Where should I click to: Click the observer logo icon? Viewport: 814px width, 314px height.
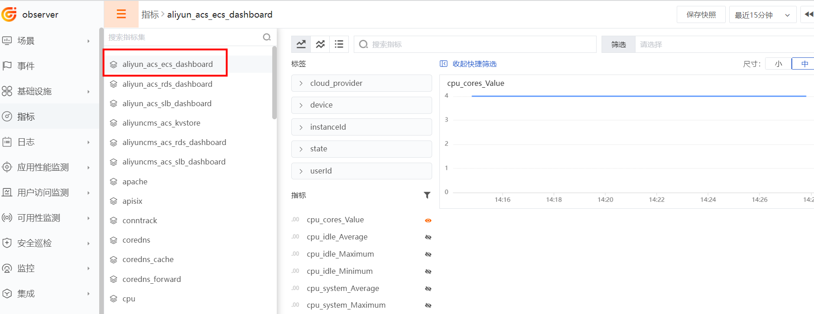coord(9,14)
